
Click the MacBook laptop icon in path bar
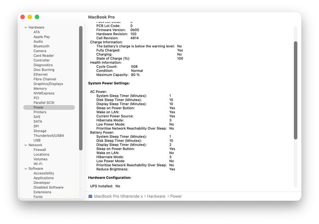point(90,196)
